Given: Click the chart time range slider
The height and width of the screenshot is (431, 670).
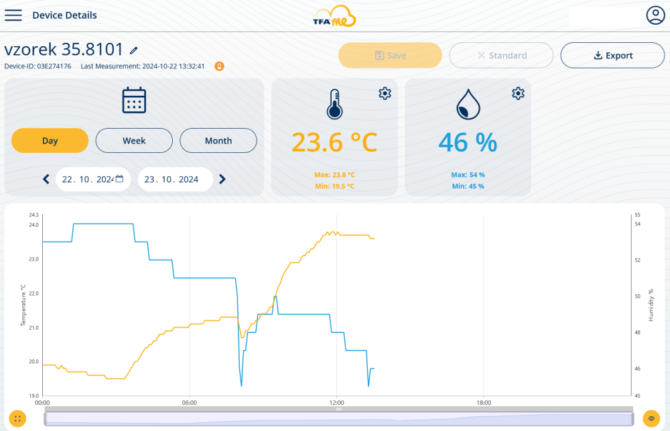Looking at the screenshot, I should coord(338,418).
